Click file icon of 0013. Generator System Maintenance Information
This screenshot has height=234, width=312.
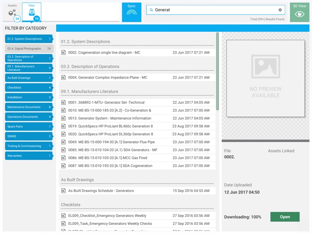(64, 118)
